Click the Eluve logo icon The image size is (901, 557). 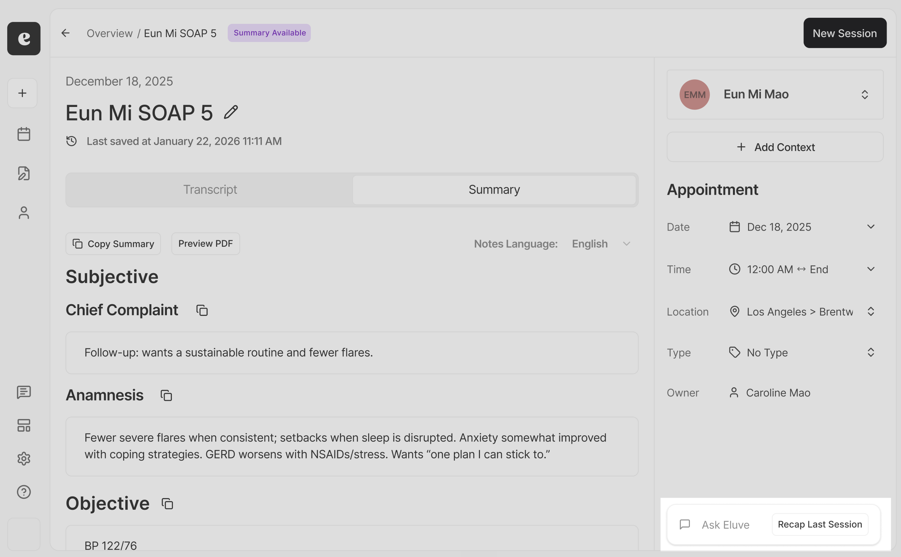tap(24, 39)
